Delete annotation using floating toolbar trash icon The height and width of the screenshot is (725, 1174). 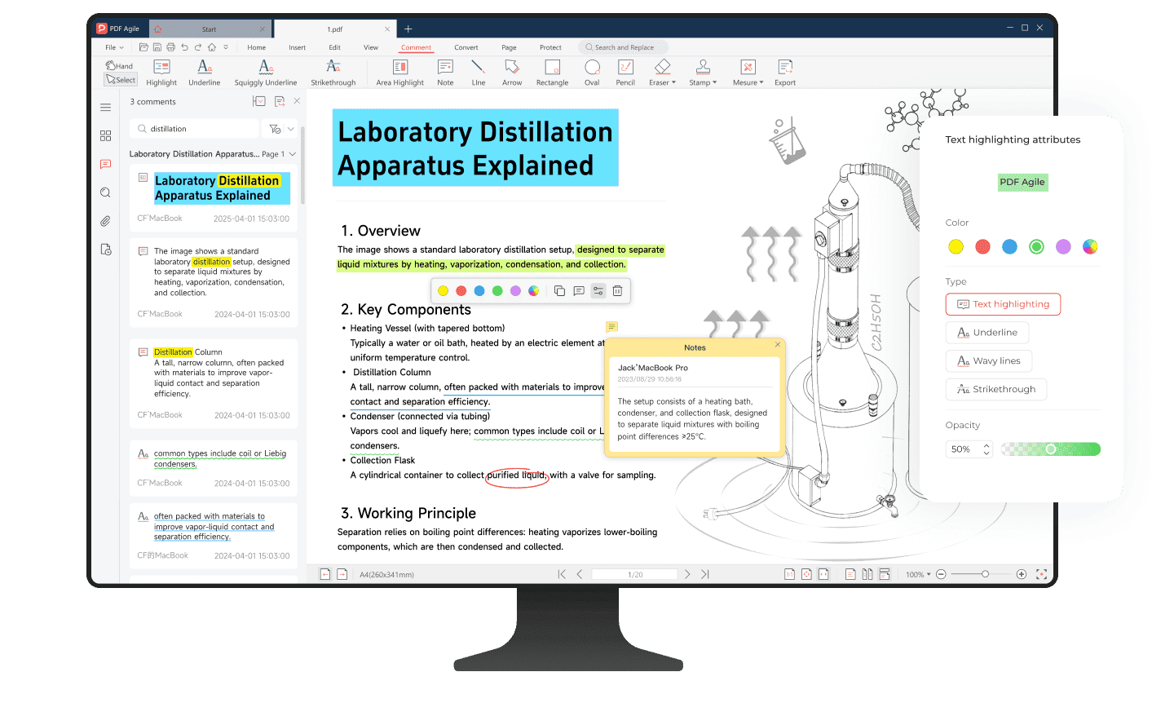point(617,291)
